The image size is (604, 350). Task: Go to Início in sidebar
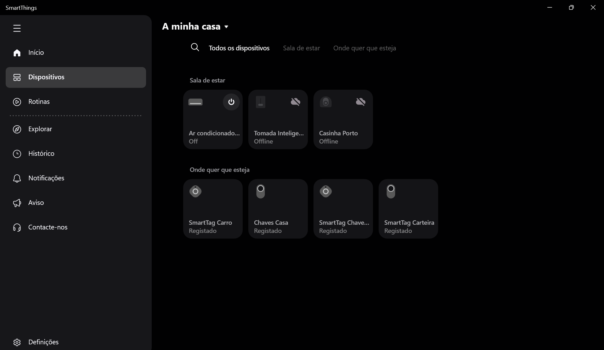pyautogui.click(x=36, y=53)
